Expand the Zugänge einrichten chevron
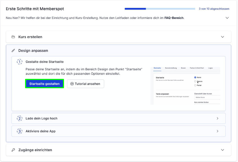The width and height of the screenshot is (238, 162). (x=222, y=150)
